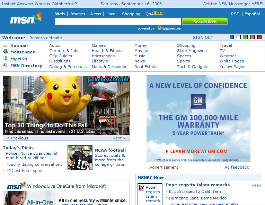Open the RSS link
The image size is (265, 205).
pos(235,14)
